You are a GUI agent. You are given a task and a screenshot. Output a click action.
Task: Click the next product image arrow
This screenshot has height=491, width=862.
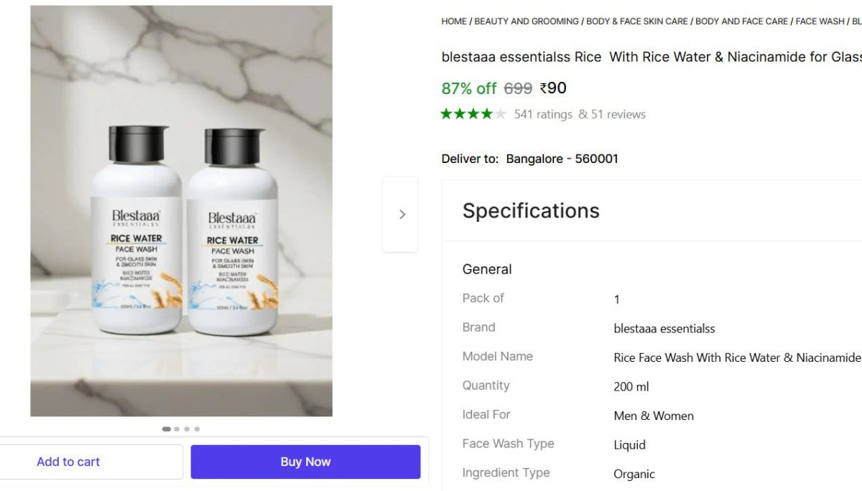coord(400,214)
